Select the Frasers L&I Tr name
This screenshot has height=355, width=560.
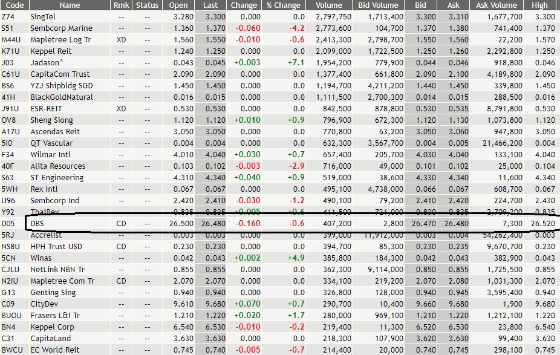[55, 316]
